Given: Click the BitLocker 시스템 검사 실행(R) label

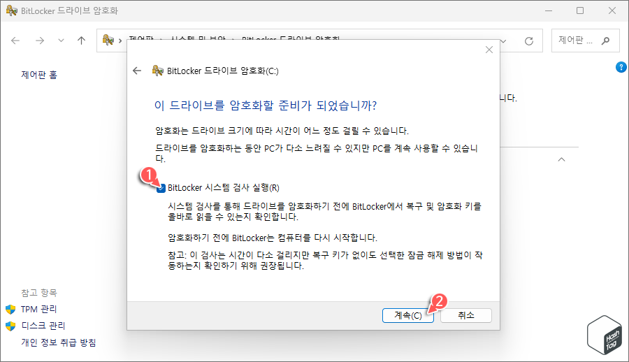Looking at the screenshot, I should pos(224,188).
